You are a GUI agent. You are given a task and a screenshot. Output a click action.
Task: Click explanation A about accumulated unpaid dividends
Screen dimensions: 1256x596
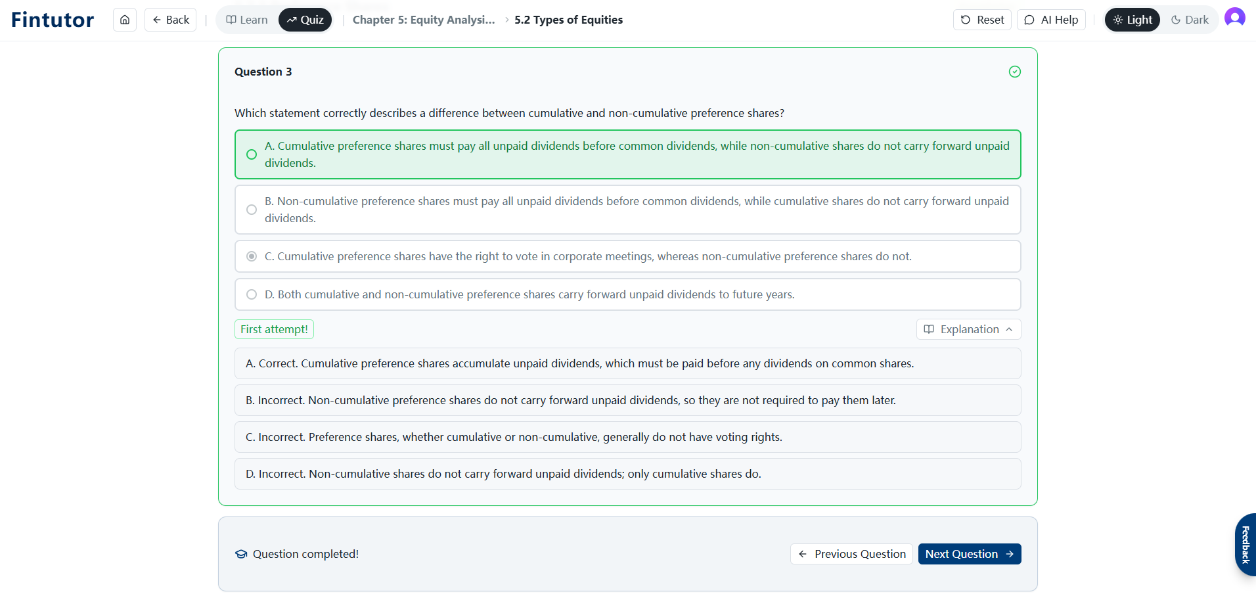[x=628, y=363]
